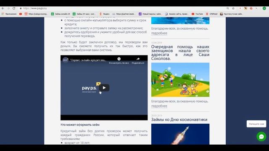Viewport: 269px width, 151px height.
Task: Click the 'Напишите нам' chat label
Action: pos(256,124)
